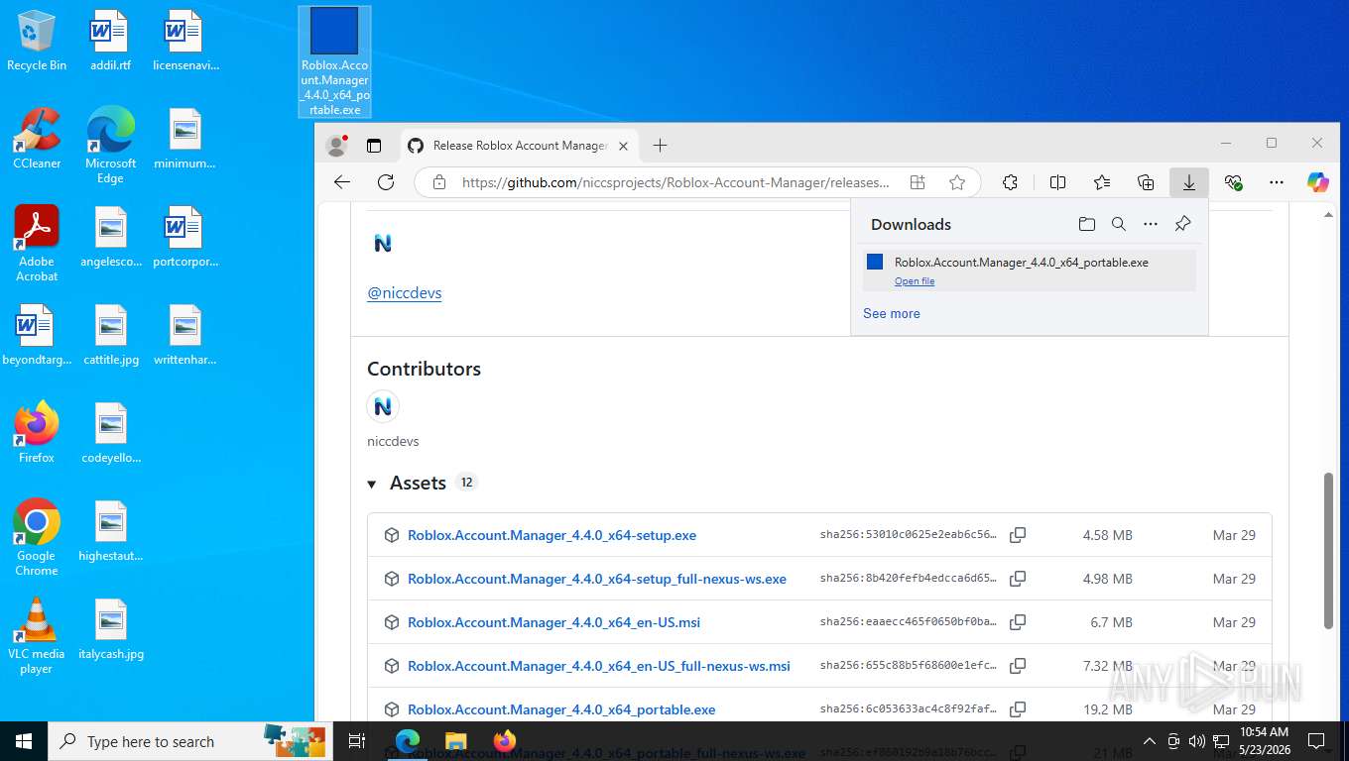Open the Edge Collections icon
Viewport: 1349px width, 761px height.
(x=1146, y=182)
